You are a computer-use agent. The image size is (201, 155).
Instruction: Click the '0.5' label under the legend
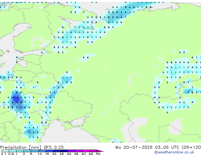coord(11,154)
